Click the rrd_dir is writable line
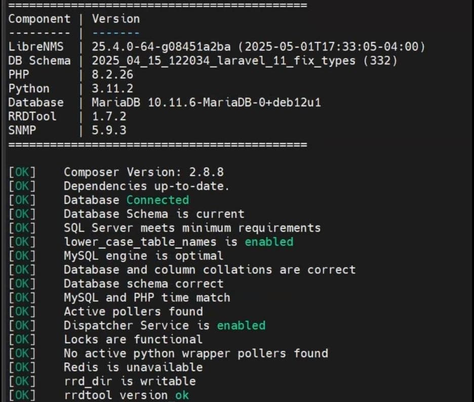474x402 pixels. (130, 381)
